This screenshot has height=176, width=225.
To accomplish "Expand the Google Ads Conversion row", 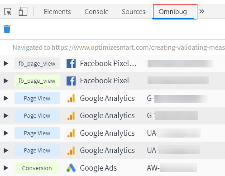I will click(x=6, y=168).
